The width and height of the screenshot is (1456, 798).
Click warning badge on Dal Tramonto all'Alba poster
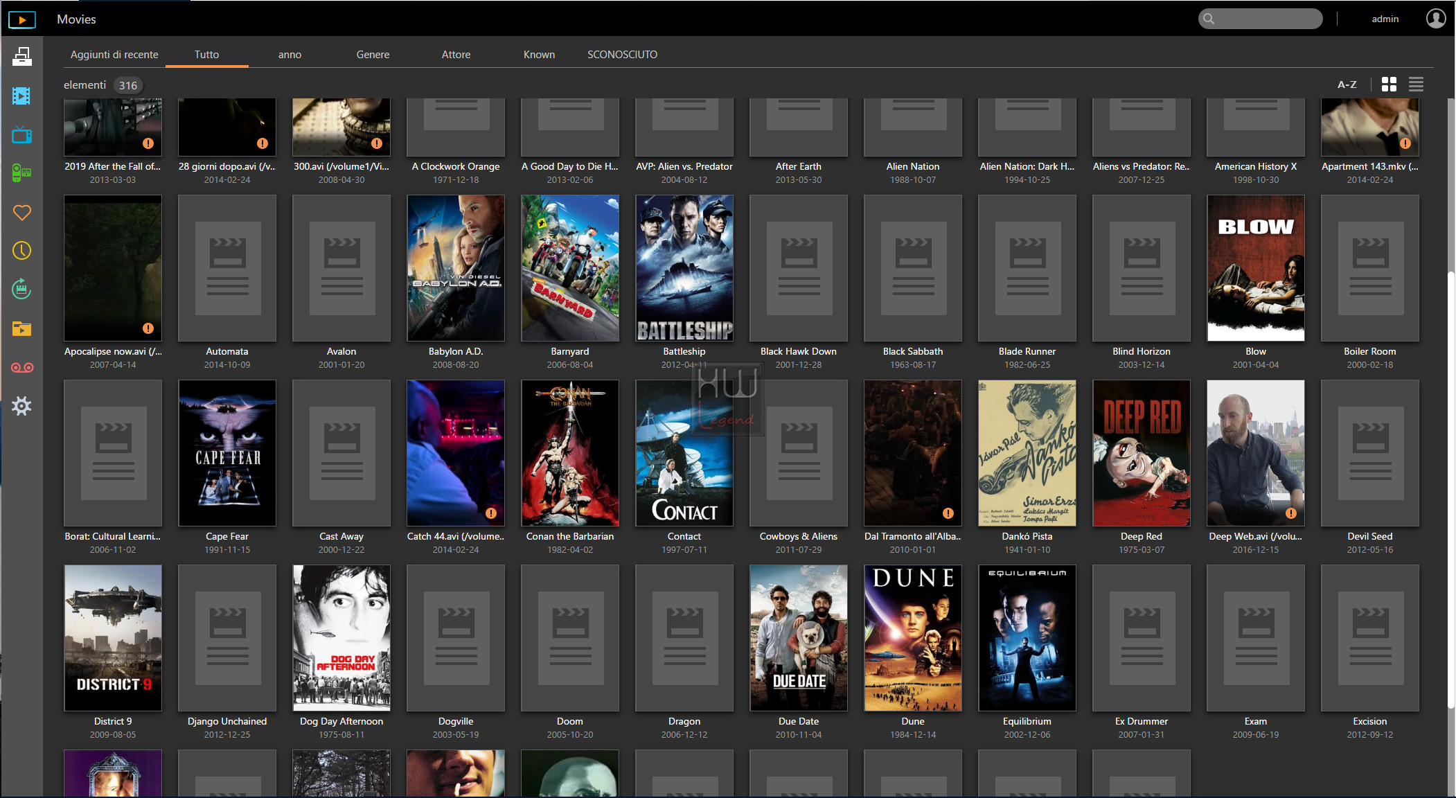948,513
